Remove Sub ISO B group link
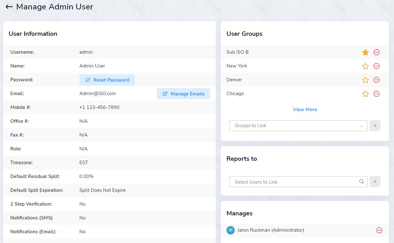394x243 pixels. click(376, 52)
